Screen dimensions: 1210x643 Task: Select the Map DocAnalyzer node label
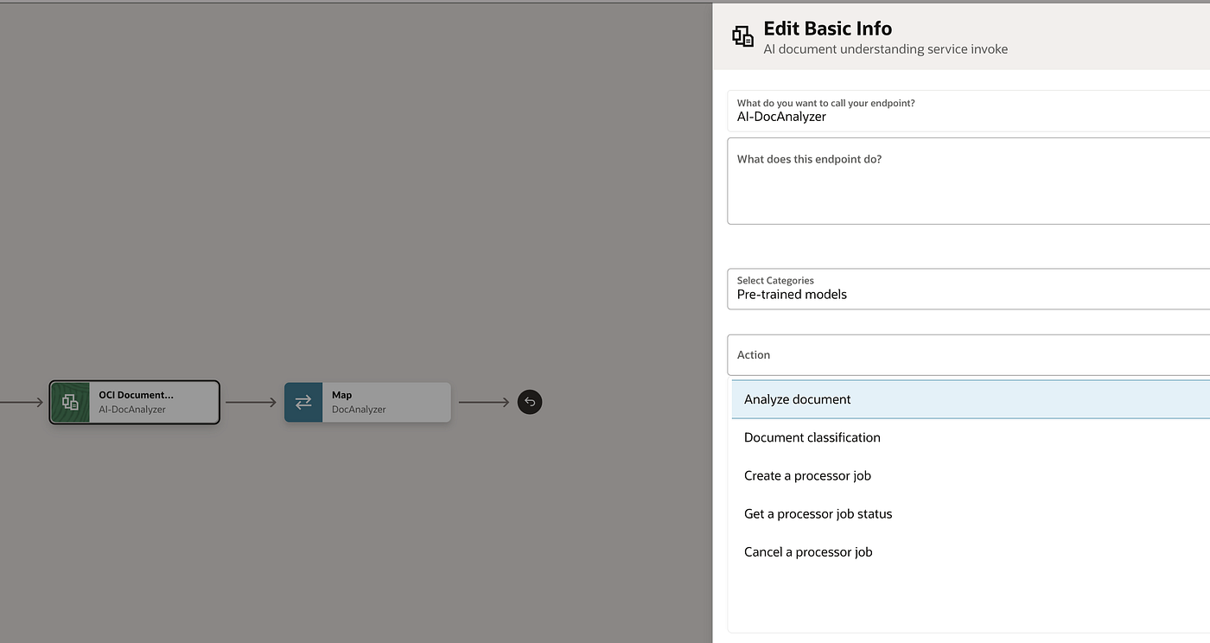pos(359,402)
